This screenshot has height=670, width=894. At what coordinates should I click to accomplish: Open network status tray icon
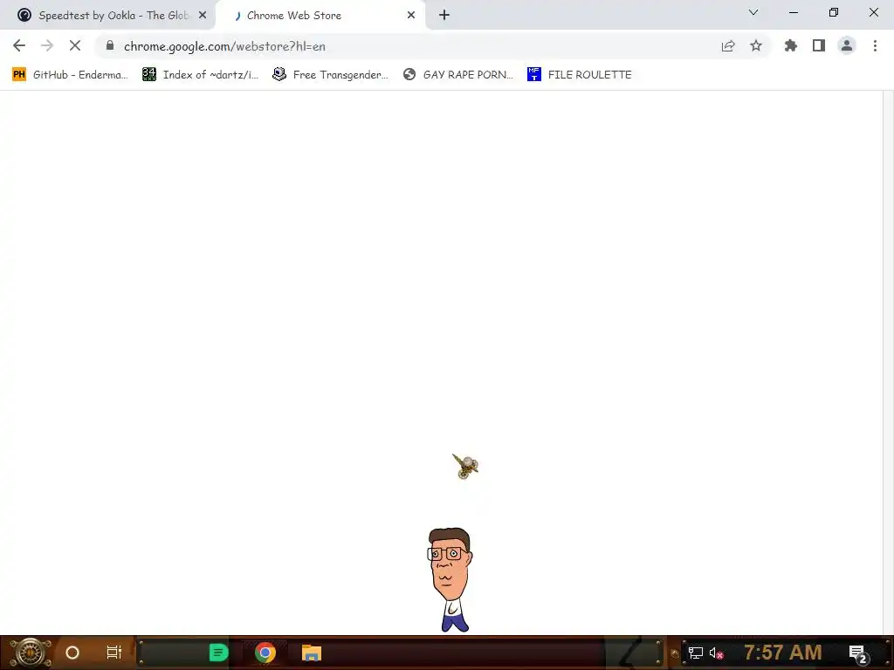pos(696,653)
